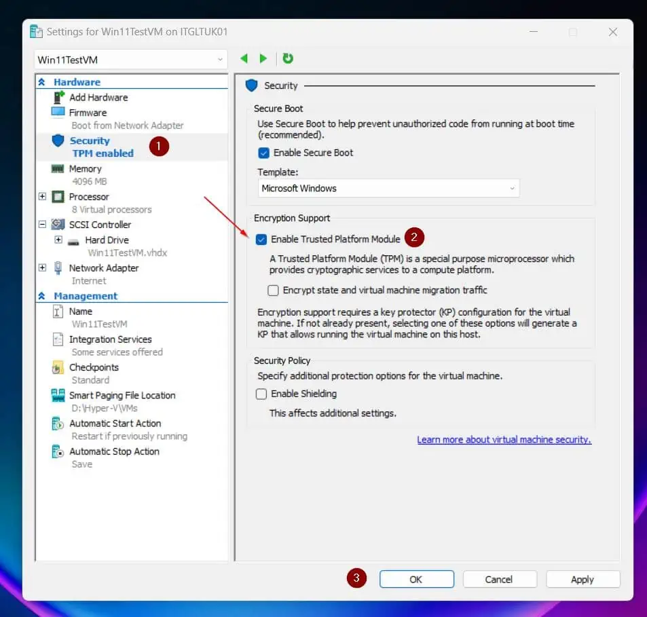Select Integration Services item
This screenshot has height=617, width=647.
click(111, 339)
